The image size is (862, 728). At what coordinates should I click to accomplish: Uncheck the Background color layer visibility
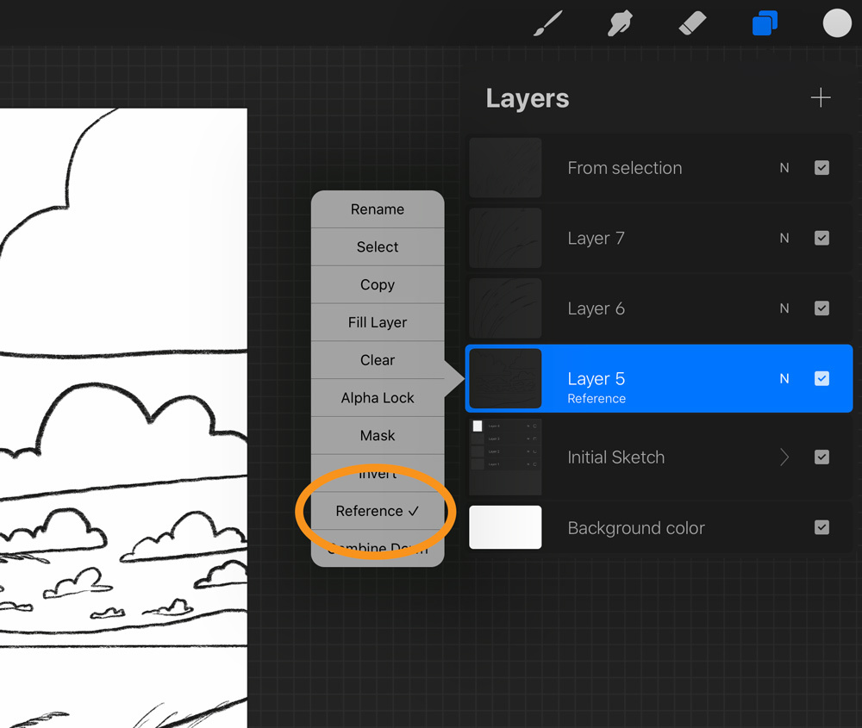point(821,527)
